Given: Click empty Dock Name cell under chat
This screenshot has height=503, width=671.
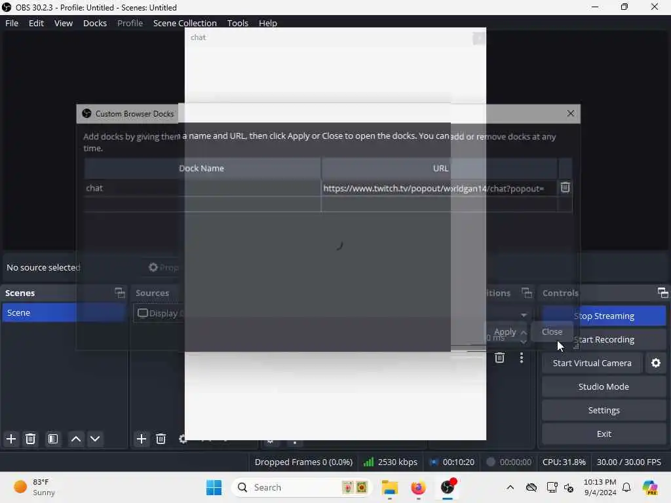Looking at the screenshot, I should coord(202,204).
